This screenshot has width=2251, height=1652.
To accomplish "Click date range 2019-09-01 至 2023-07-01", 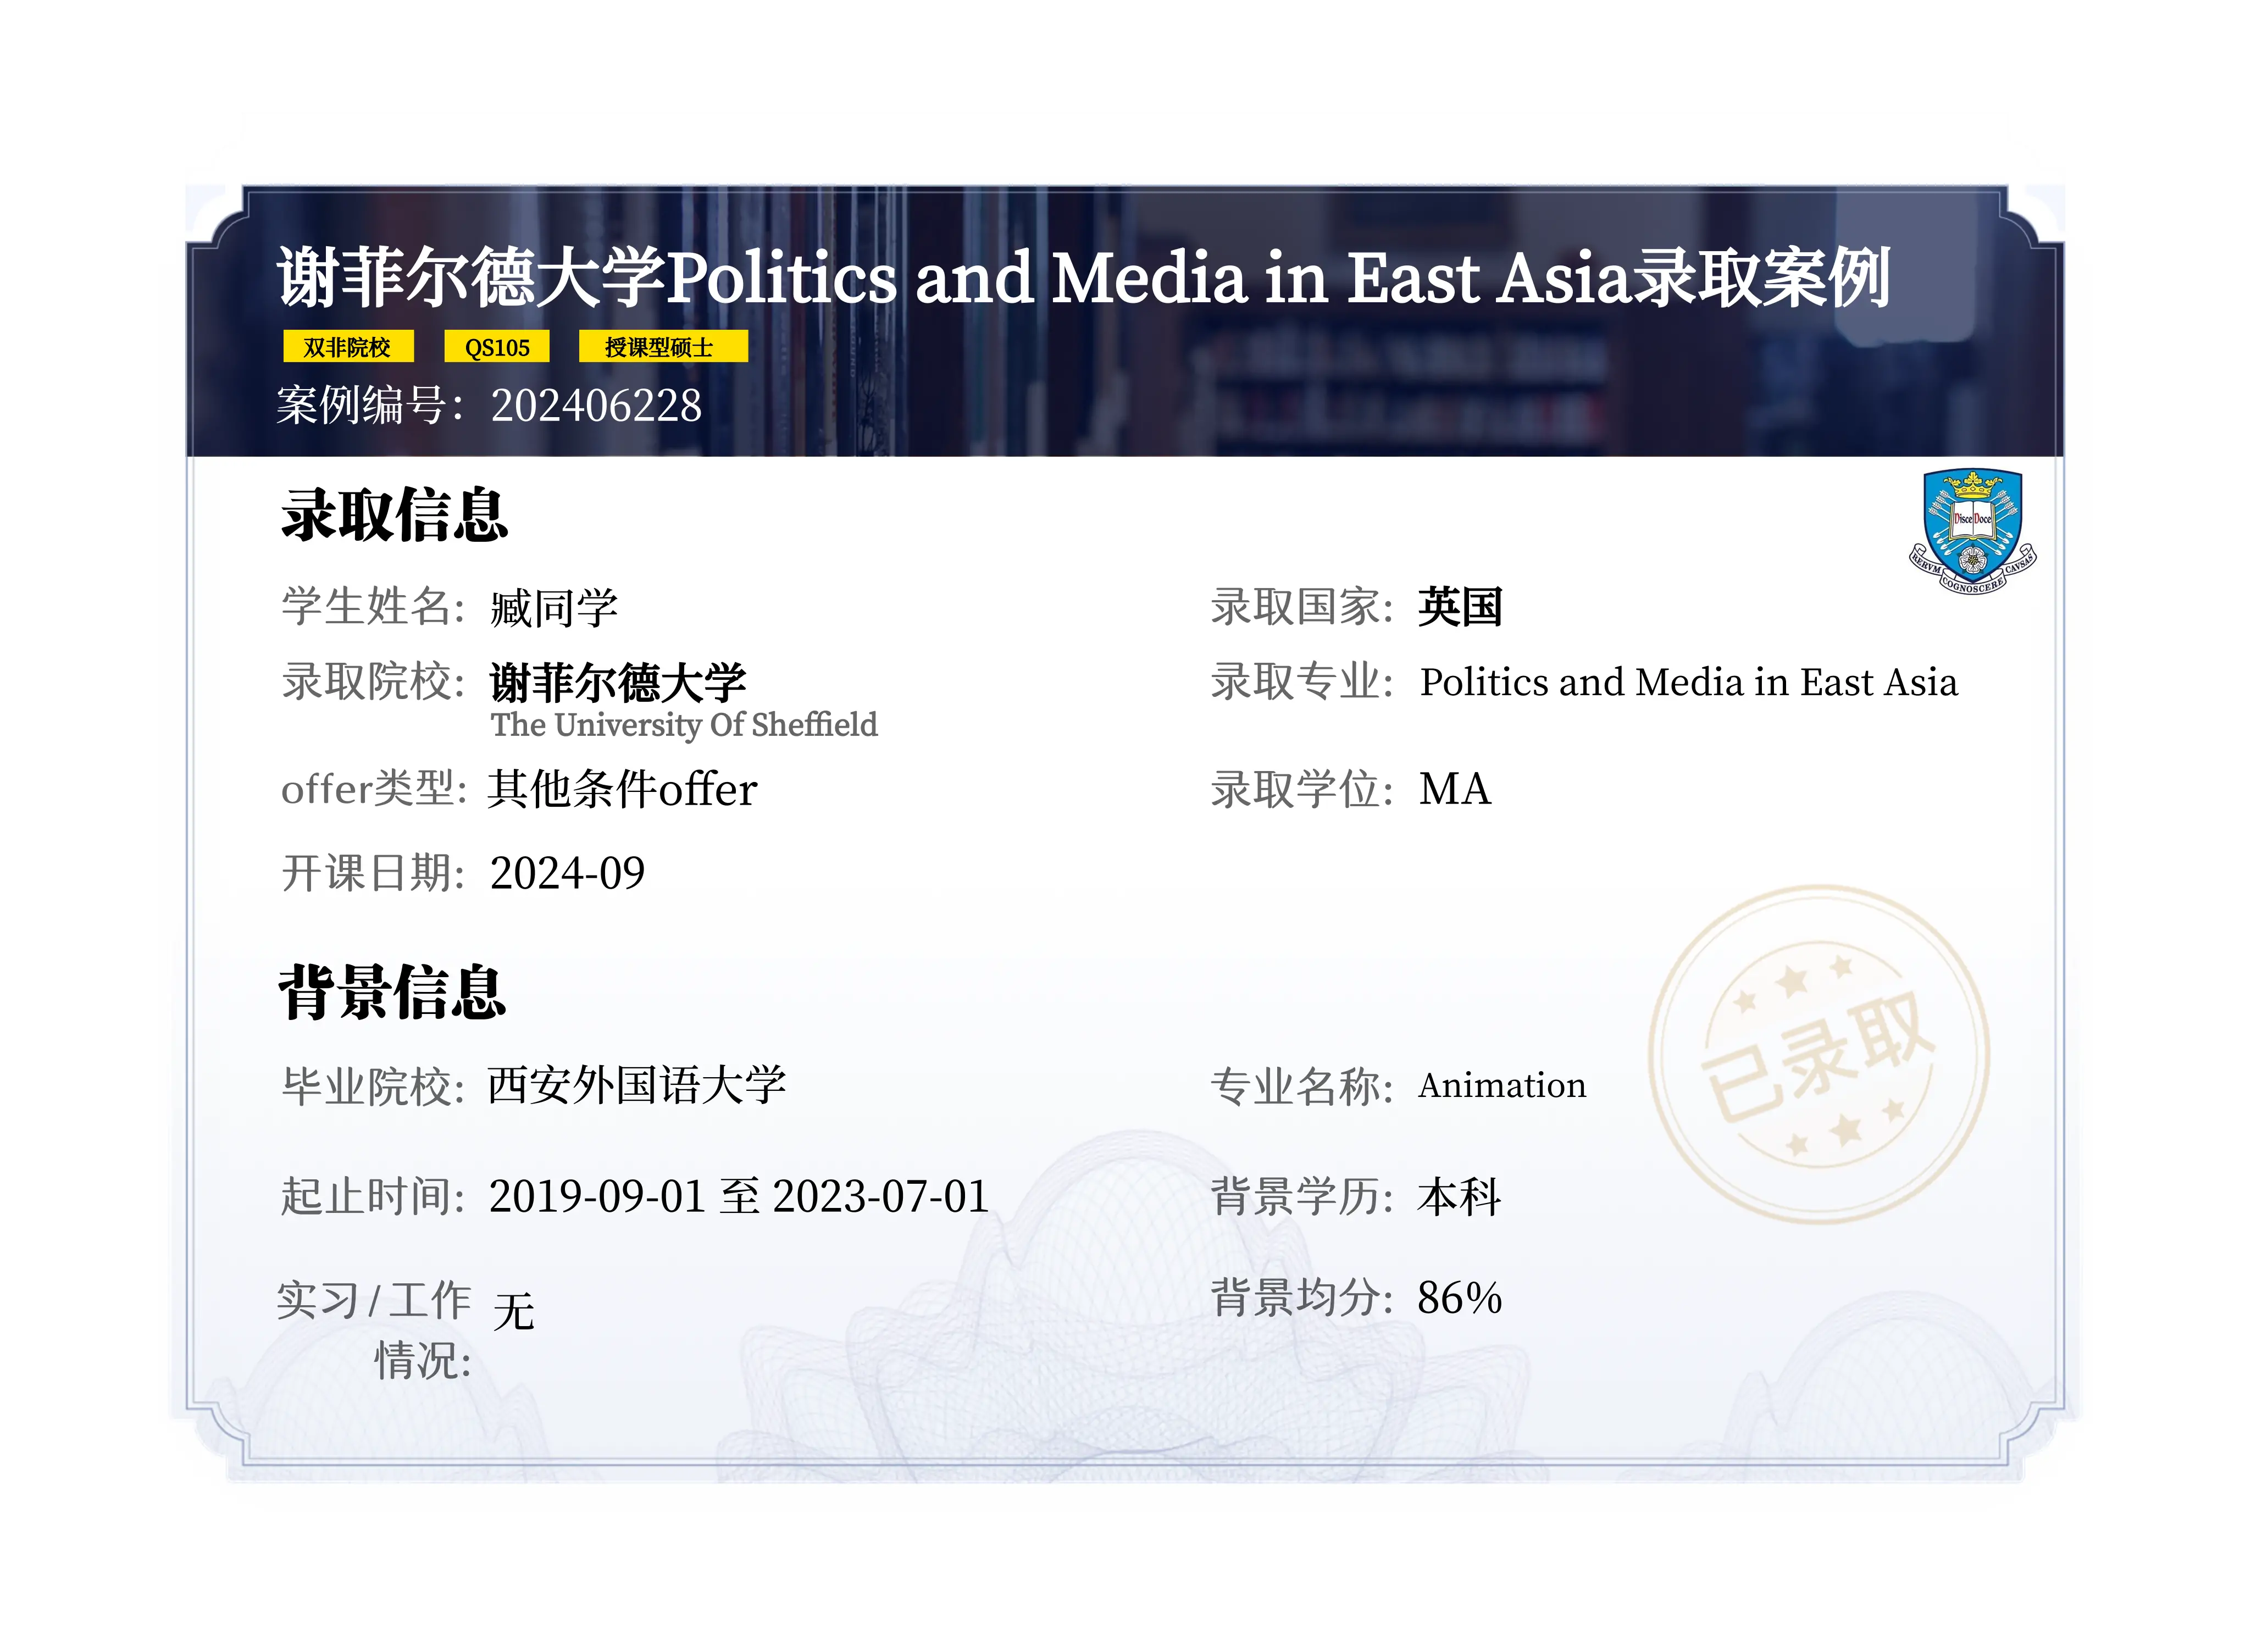I will click(739, 1197).
